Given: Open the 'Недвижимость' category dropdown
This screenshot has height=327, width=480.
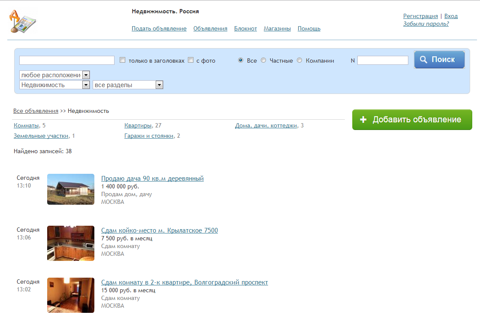Looking at the screenshot, I should coord(86,85).
